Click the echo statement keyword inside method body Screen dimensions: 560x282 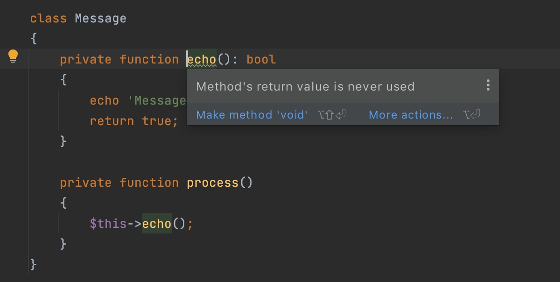point(105,100)
